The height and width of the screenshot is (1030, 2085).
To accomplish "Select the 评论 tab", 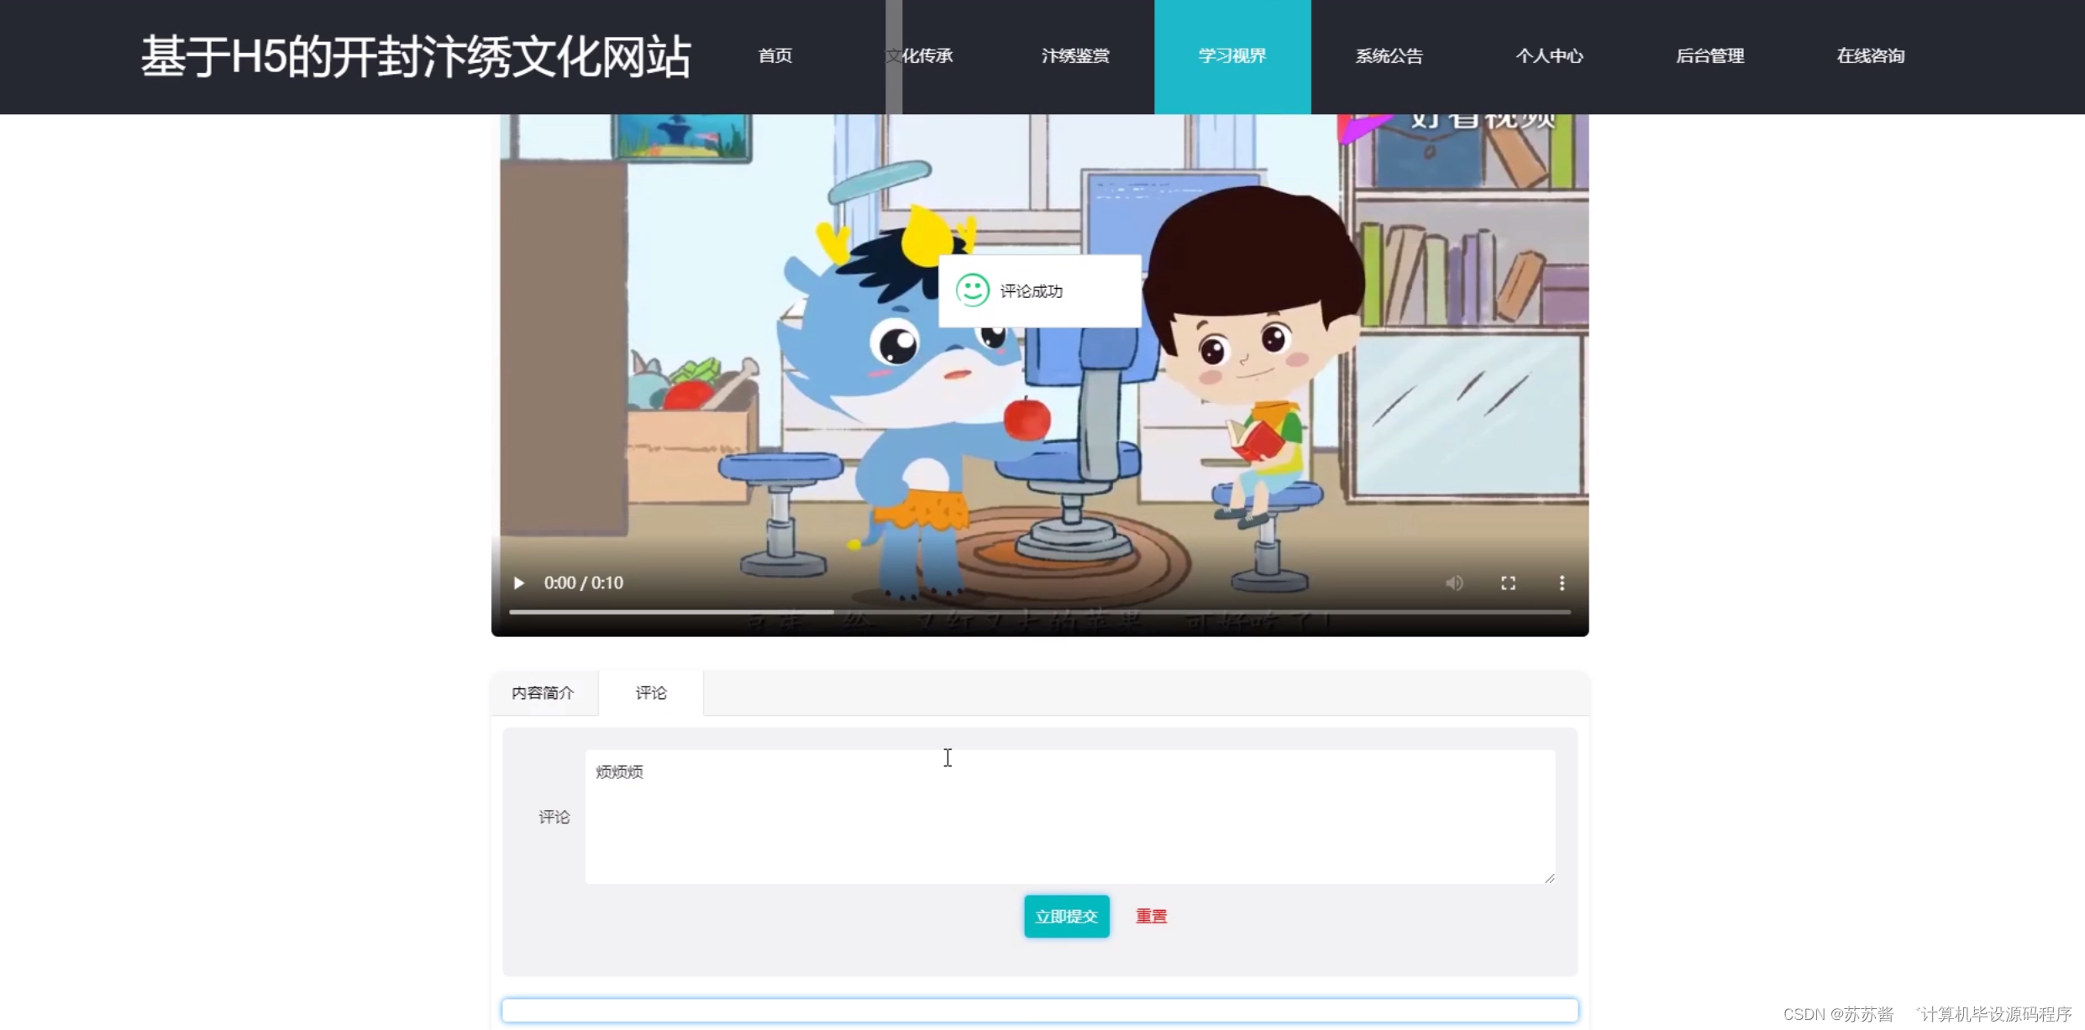I will [x=651, y=693].
